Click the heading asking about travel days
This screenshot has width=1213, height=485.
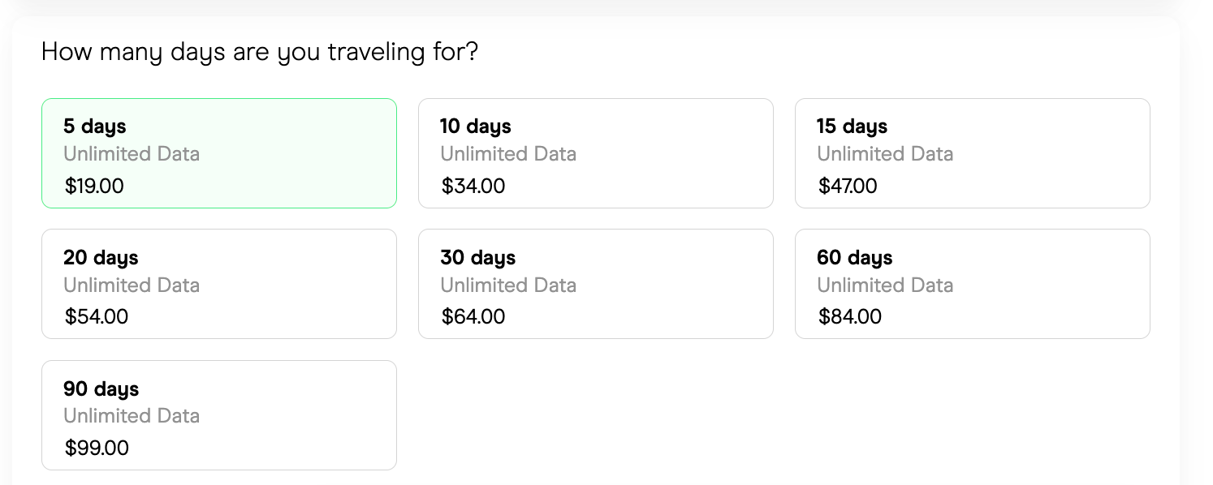(x=260, y=51)
